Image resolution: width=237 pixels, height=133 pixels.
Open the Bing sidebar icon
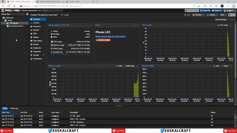pos(234,6)
